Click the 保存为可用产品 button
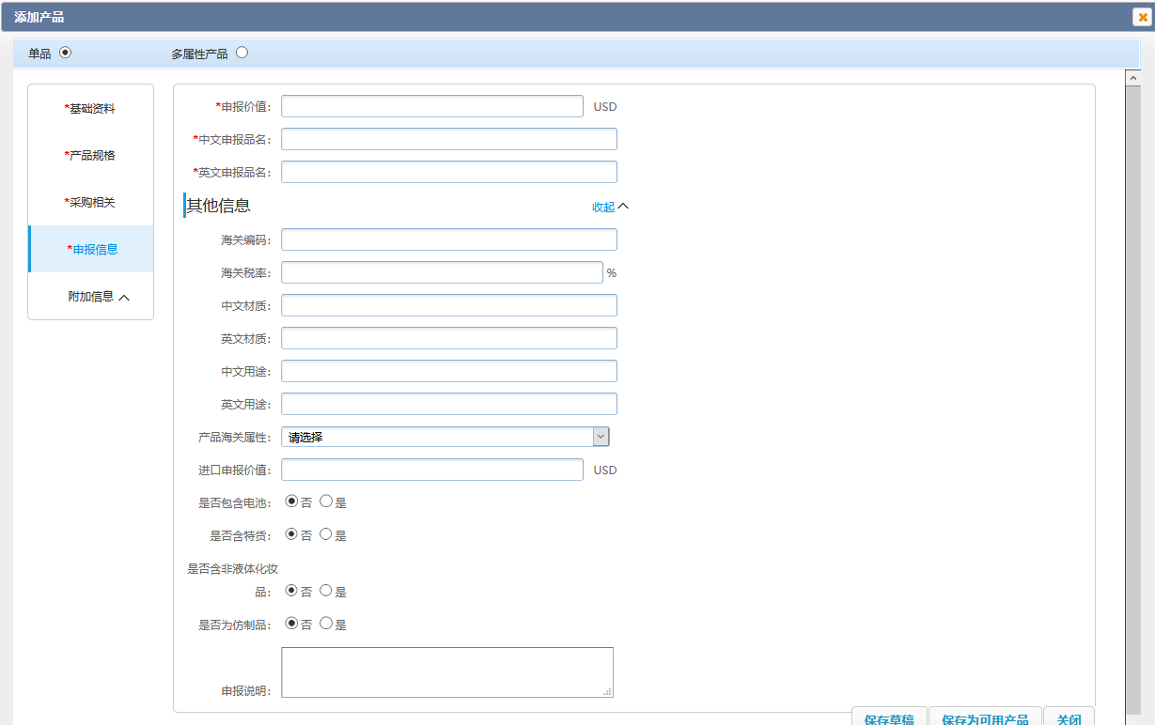This screenshot has height=725, width=1155. tap(985, 717)
